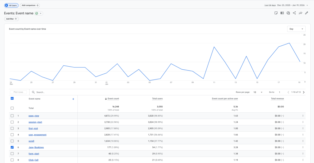Image resolution: width=314 pixels, height=163 pixels.
Task: Click the pencil customize report icon
Action: (307, 13)
